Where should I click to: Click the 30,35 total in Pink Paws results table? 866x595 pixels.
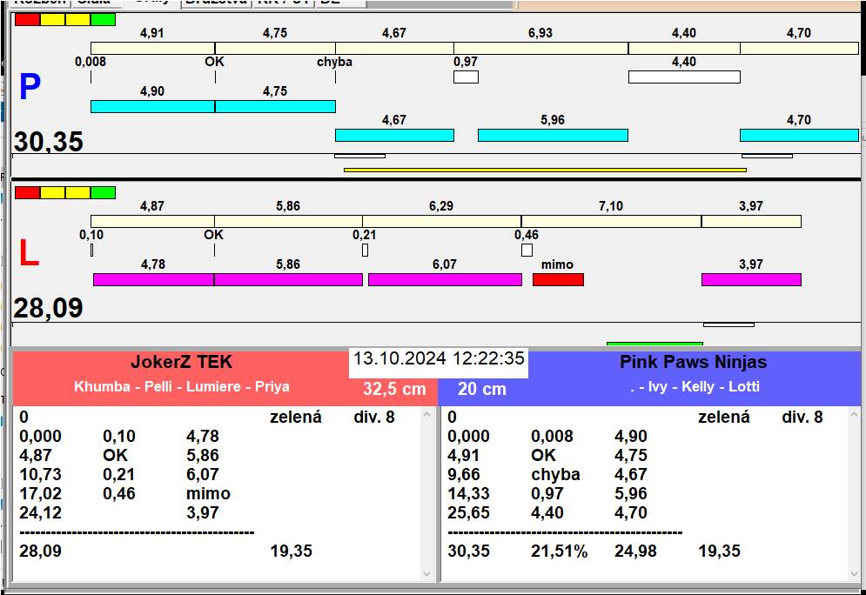pos(468,551)
